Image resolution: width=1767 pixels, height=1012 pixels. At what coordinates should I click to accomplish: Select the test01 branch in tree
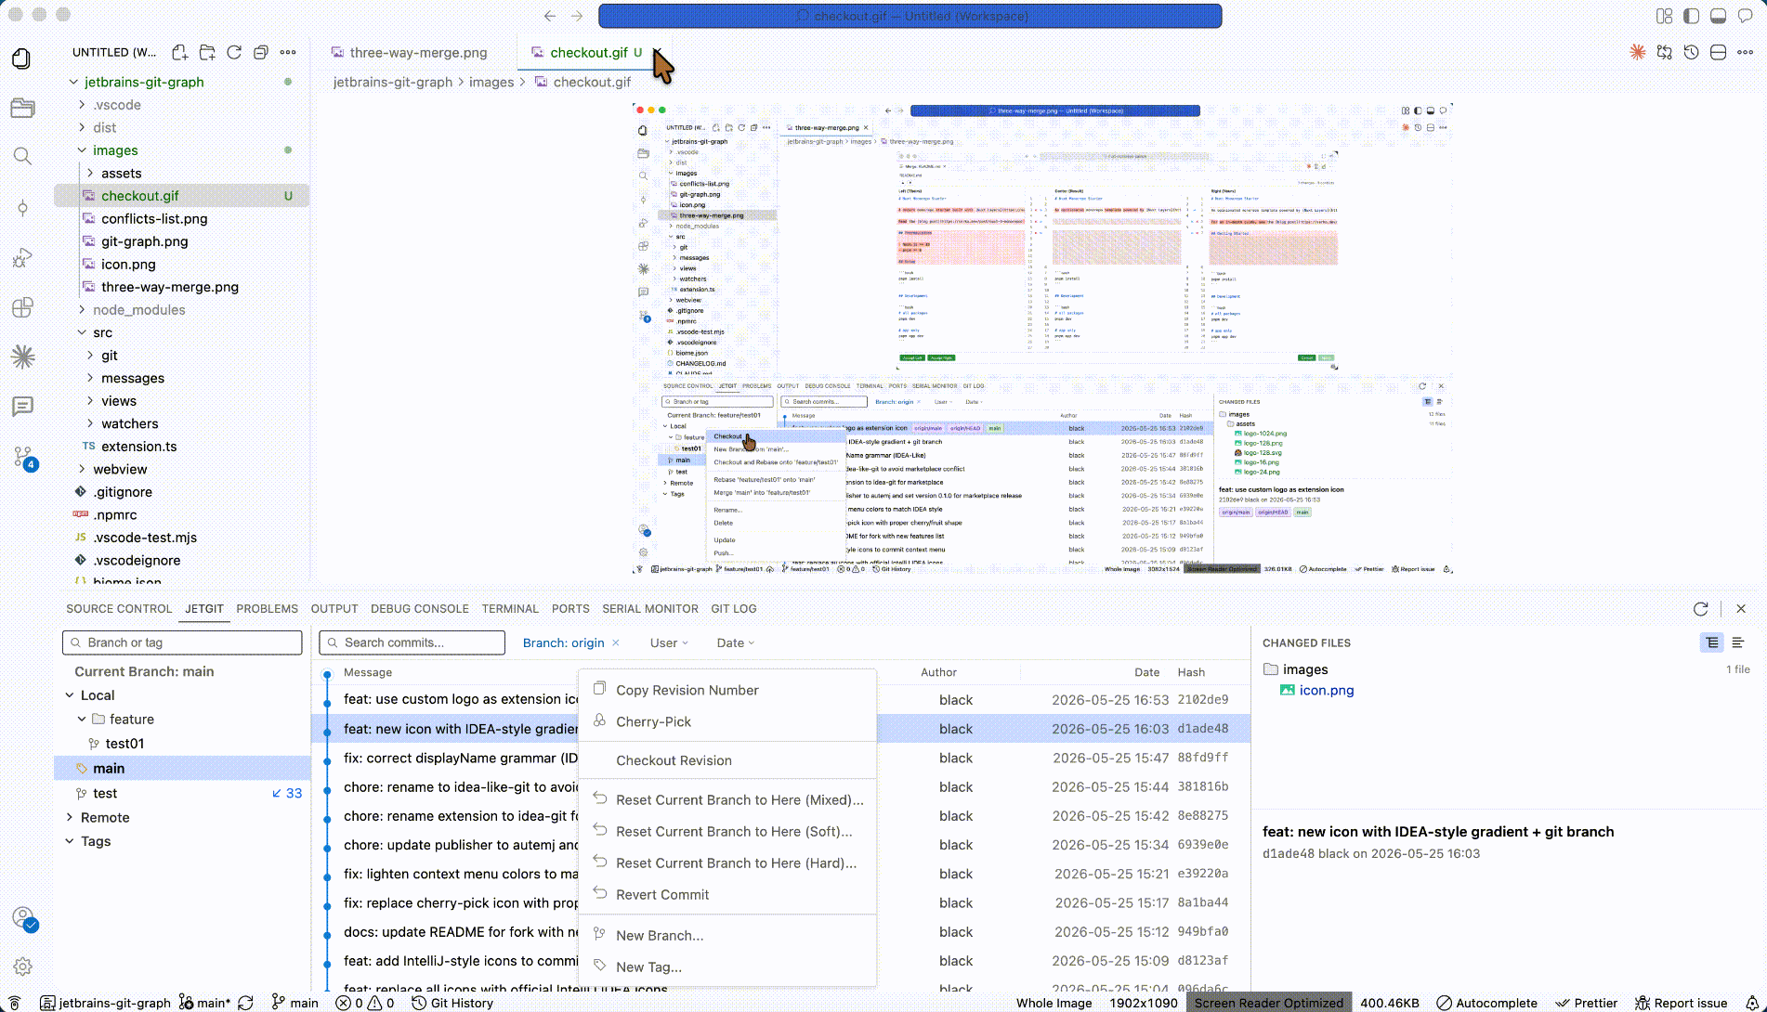[x=124, y=744]
